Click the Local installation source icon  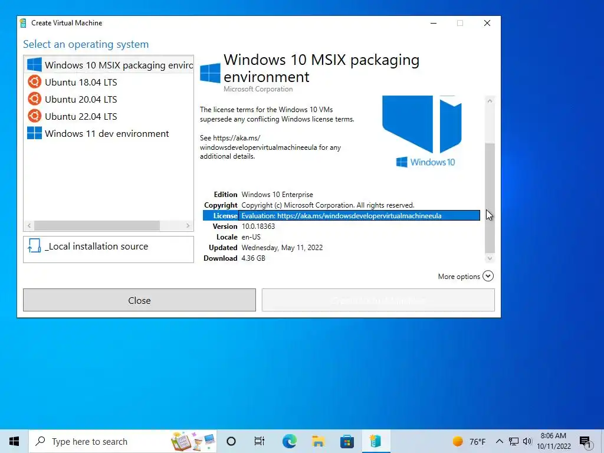[34, 246]
